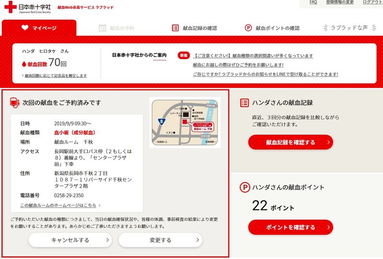Click the list icon beside 献血記録の確認
383x259 pixels.
tap(175, 28)
